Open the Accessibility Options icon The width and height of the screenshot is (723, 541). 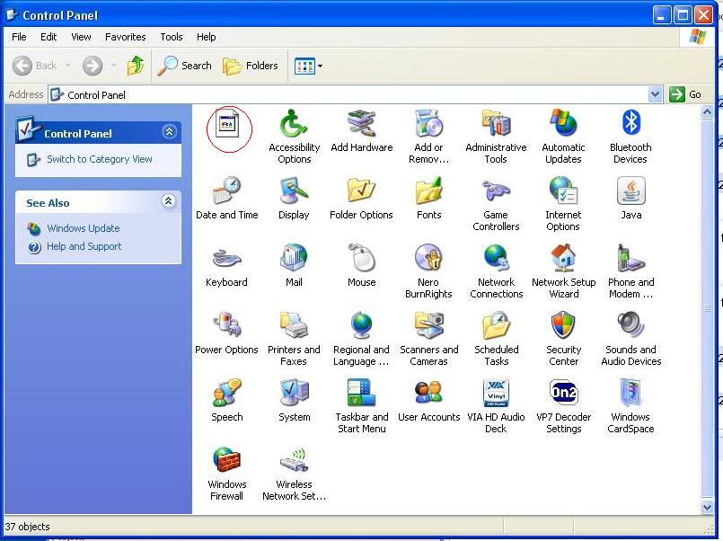coord(294,125)
